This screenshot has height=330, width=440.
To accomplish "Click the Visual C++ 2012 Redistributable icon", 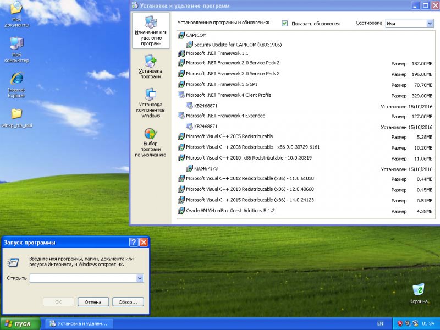I will [182, 178].
